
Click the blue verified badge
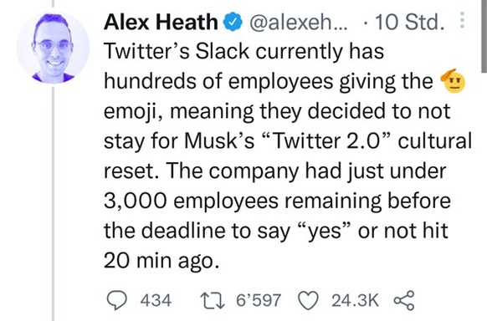(x=233, y=23)
